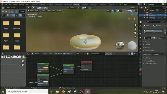167x94 pixels.
Task: Open the Modifiers wrench properties tab
Action: pyautogui.click(x=140, y=52)
